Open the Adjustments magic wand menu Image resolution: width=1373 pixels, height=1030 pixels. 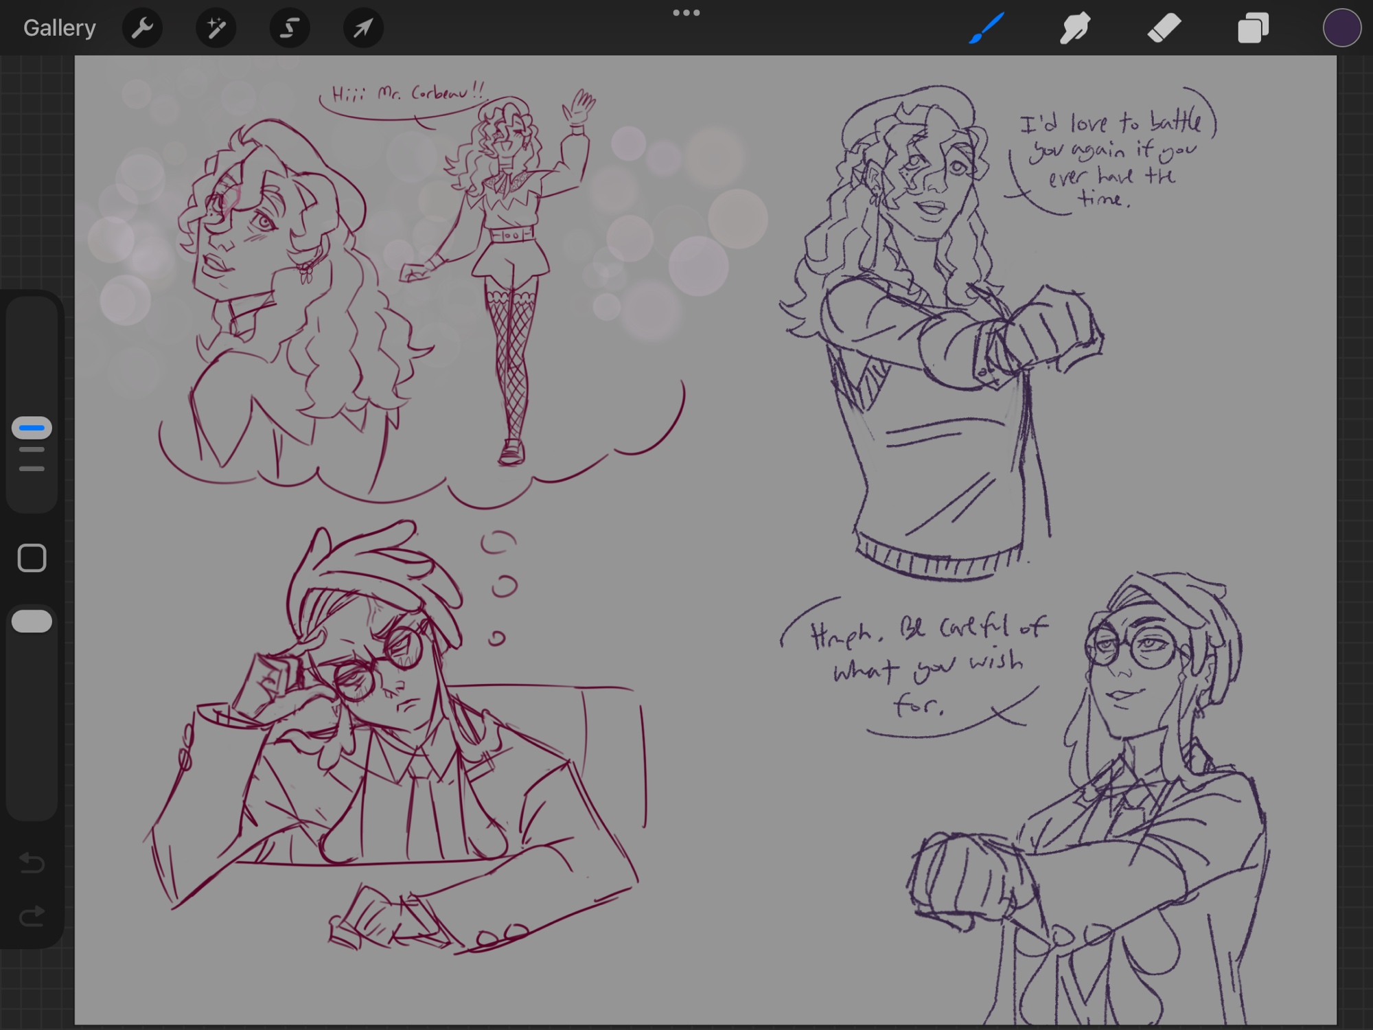pos(216,28)
